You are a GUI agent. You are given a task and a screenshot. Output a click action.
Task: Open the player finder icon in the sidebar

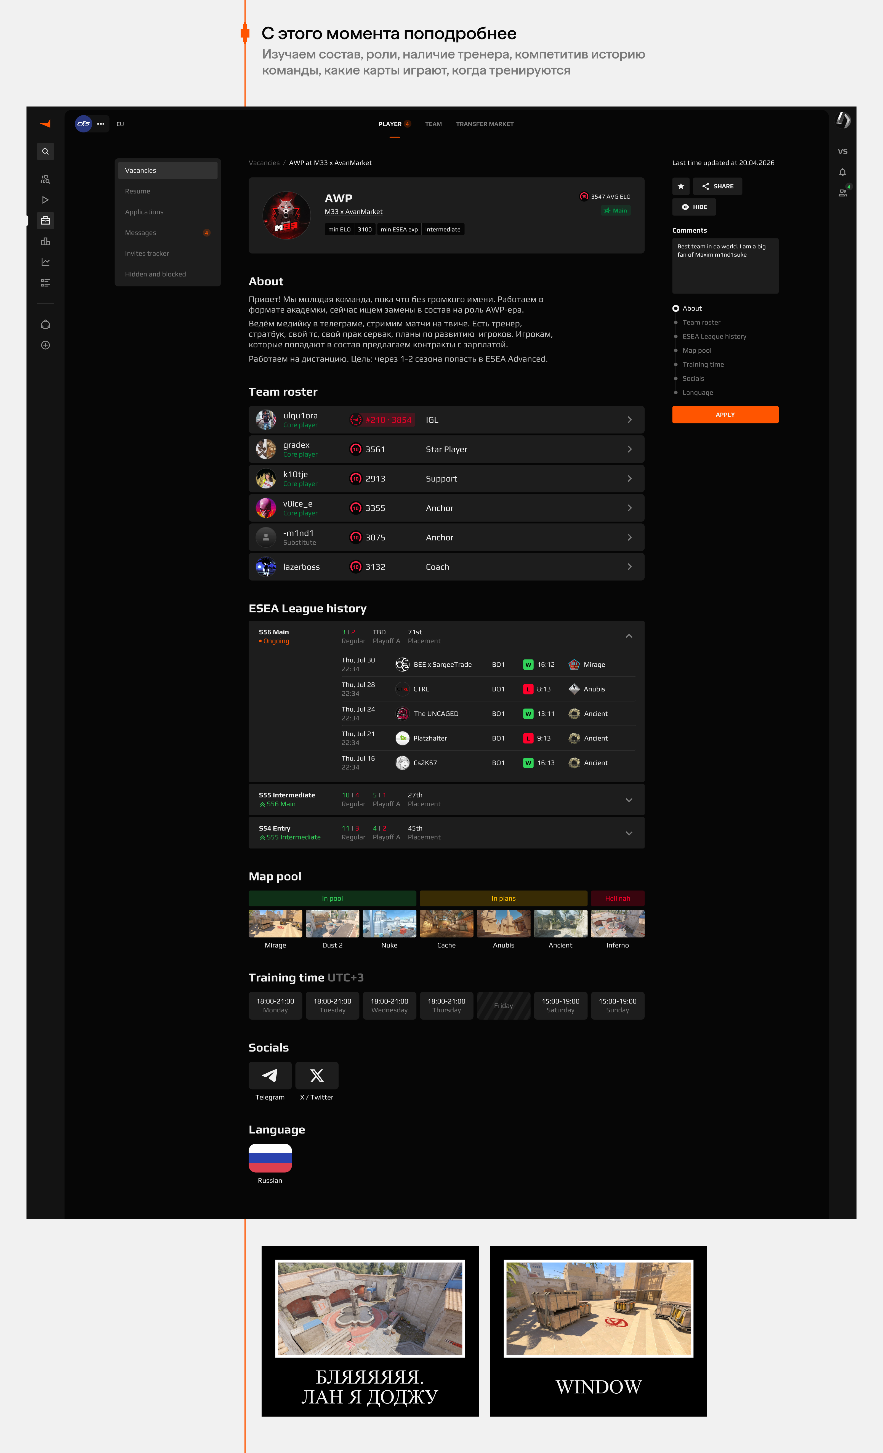[x=46, y=179]
